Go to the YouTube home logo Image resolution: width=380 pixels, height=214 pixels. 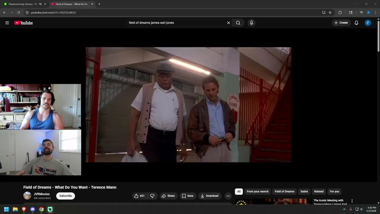coord(23,23)
